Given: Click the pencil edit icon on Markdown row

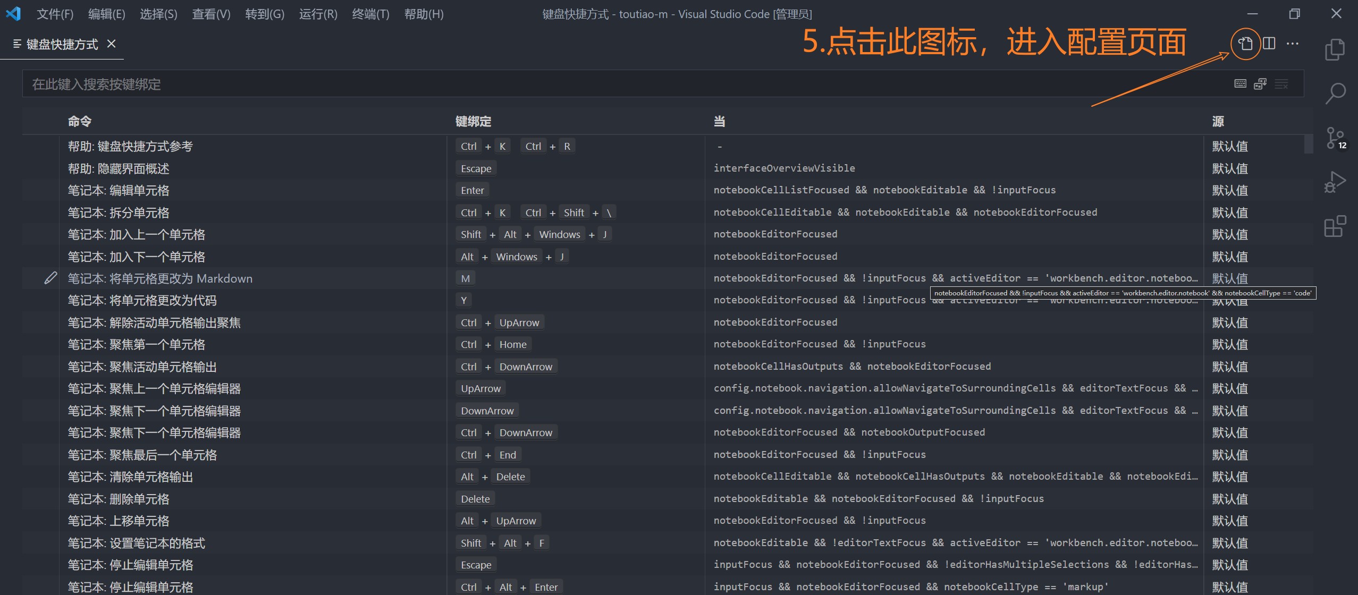Looking at the screenshot, I should tap(50, 278).
